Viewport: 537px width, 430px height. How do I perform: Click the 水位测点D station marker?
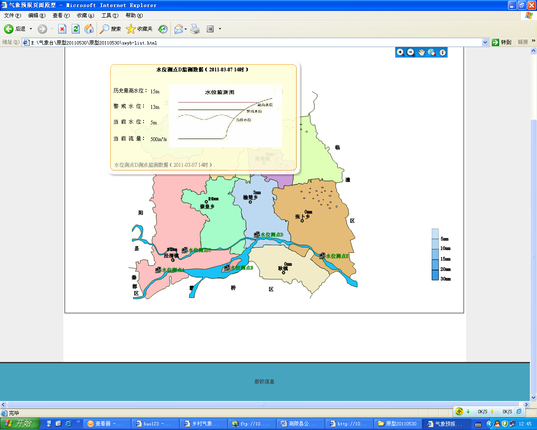257,235
